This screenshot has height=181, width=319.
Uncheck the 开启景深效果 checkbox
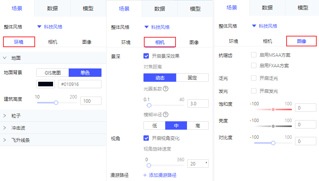(x=146, y=56)
